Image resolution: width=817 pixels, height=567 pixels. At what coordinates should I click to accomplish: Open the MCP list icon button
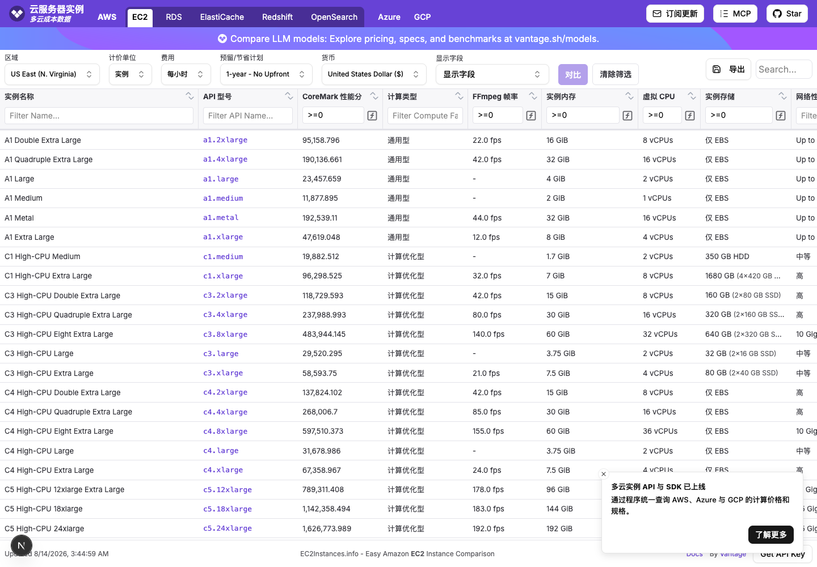[724, 14]
